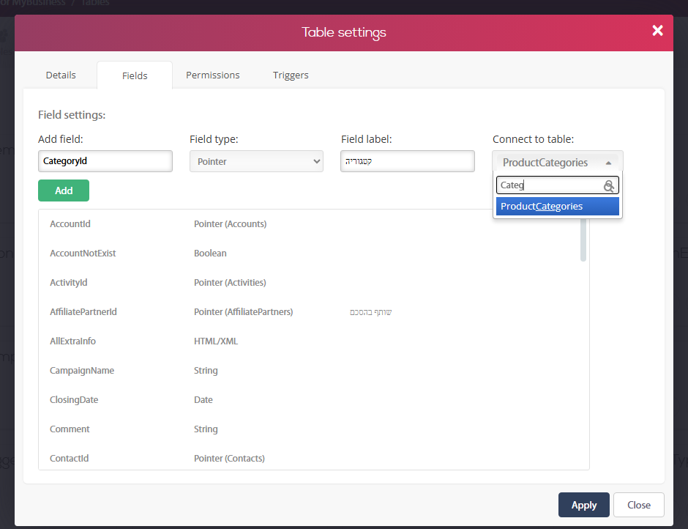The width and height of the screenshot is (688, 529).
Task: Click the fields list scrollbar thumb
Action: [583, 240]
